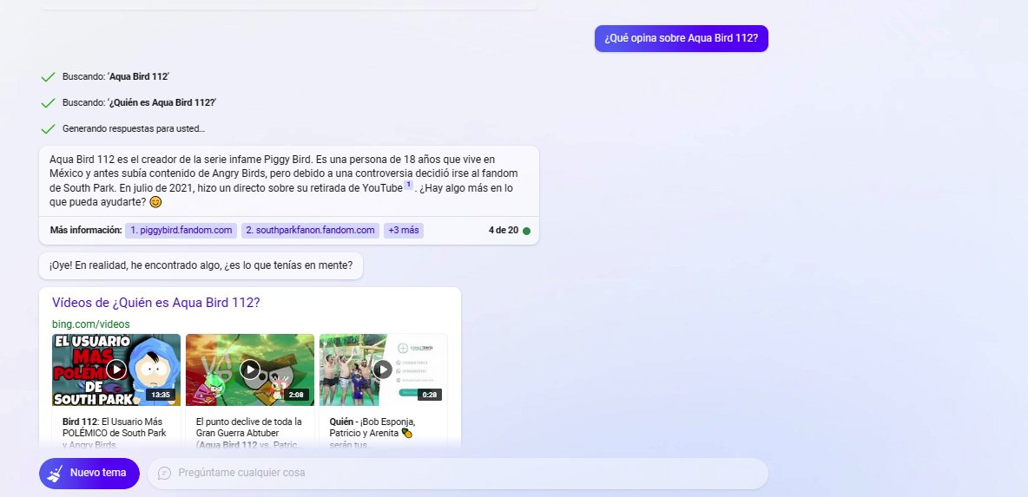Expand the +3 más sources
Viewport: 1028px width, 497px height.
(403, 231)
